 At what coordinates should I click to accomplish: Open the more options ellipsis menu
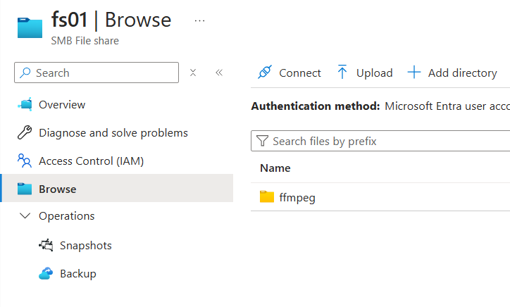199,20
